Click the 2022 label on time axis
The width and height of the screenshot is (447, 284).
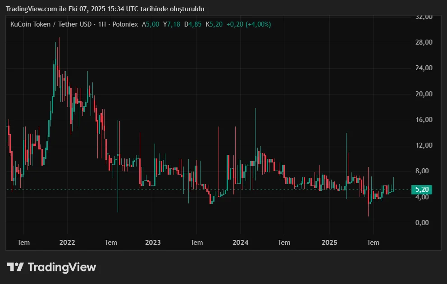tap(67, 243)
